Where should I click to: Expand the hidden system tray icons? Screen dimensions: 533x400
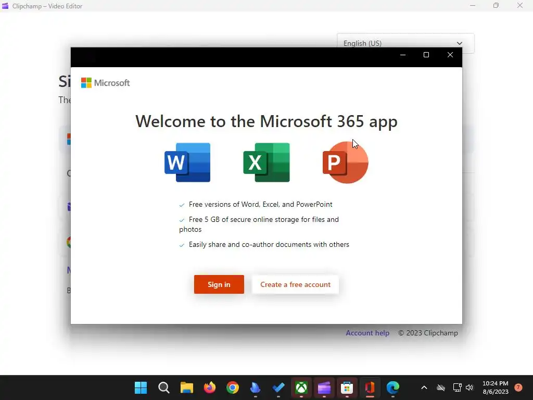[x=424, y=387]
